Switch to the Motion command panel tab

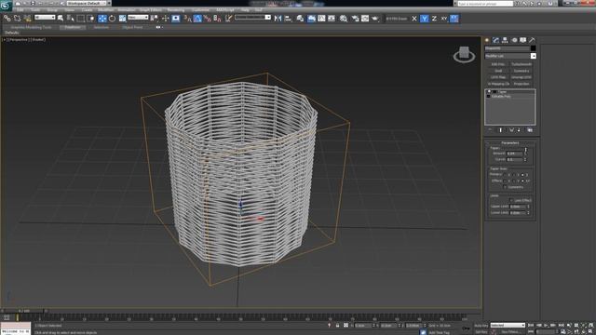[x=514, y=40]
